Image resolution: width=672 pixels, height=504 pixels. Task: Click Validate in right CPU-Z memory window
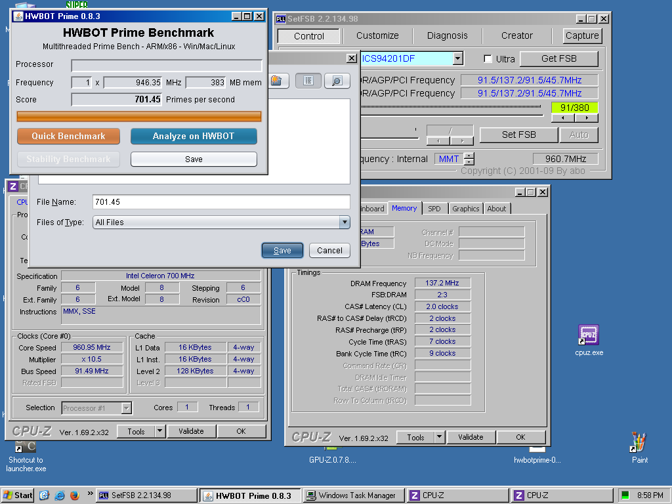[x=471, y=437]
